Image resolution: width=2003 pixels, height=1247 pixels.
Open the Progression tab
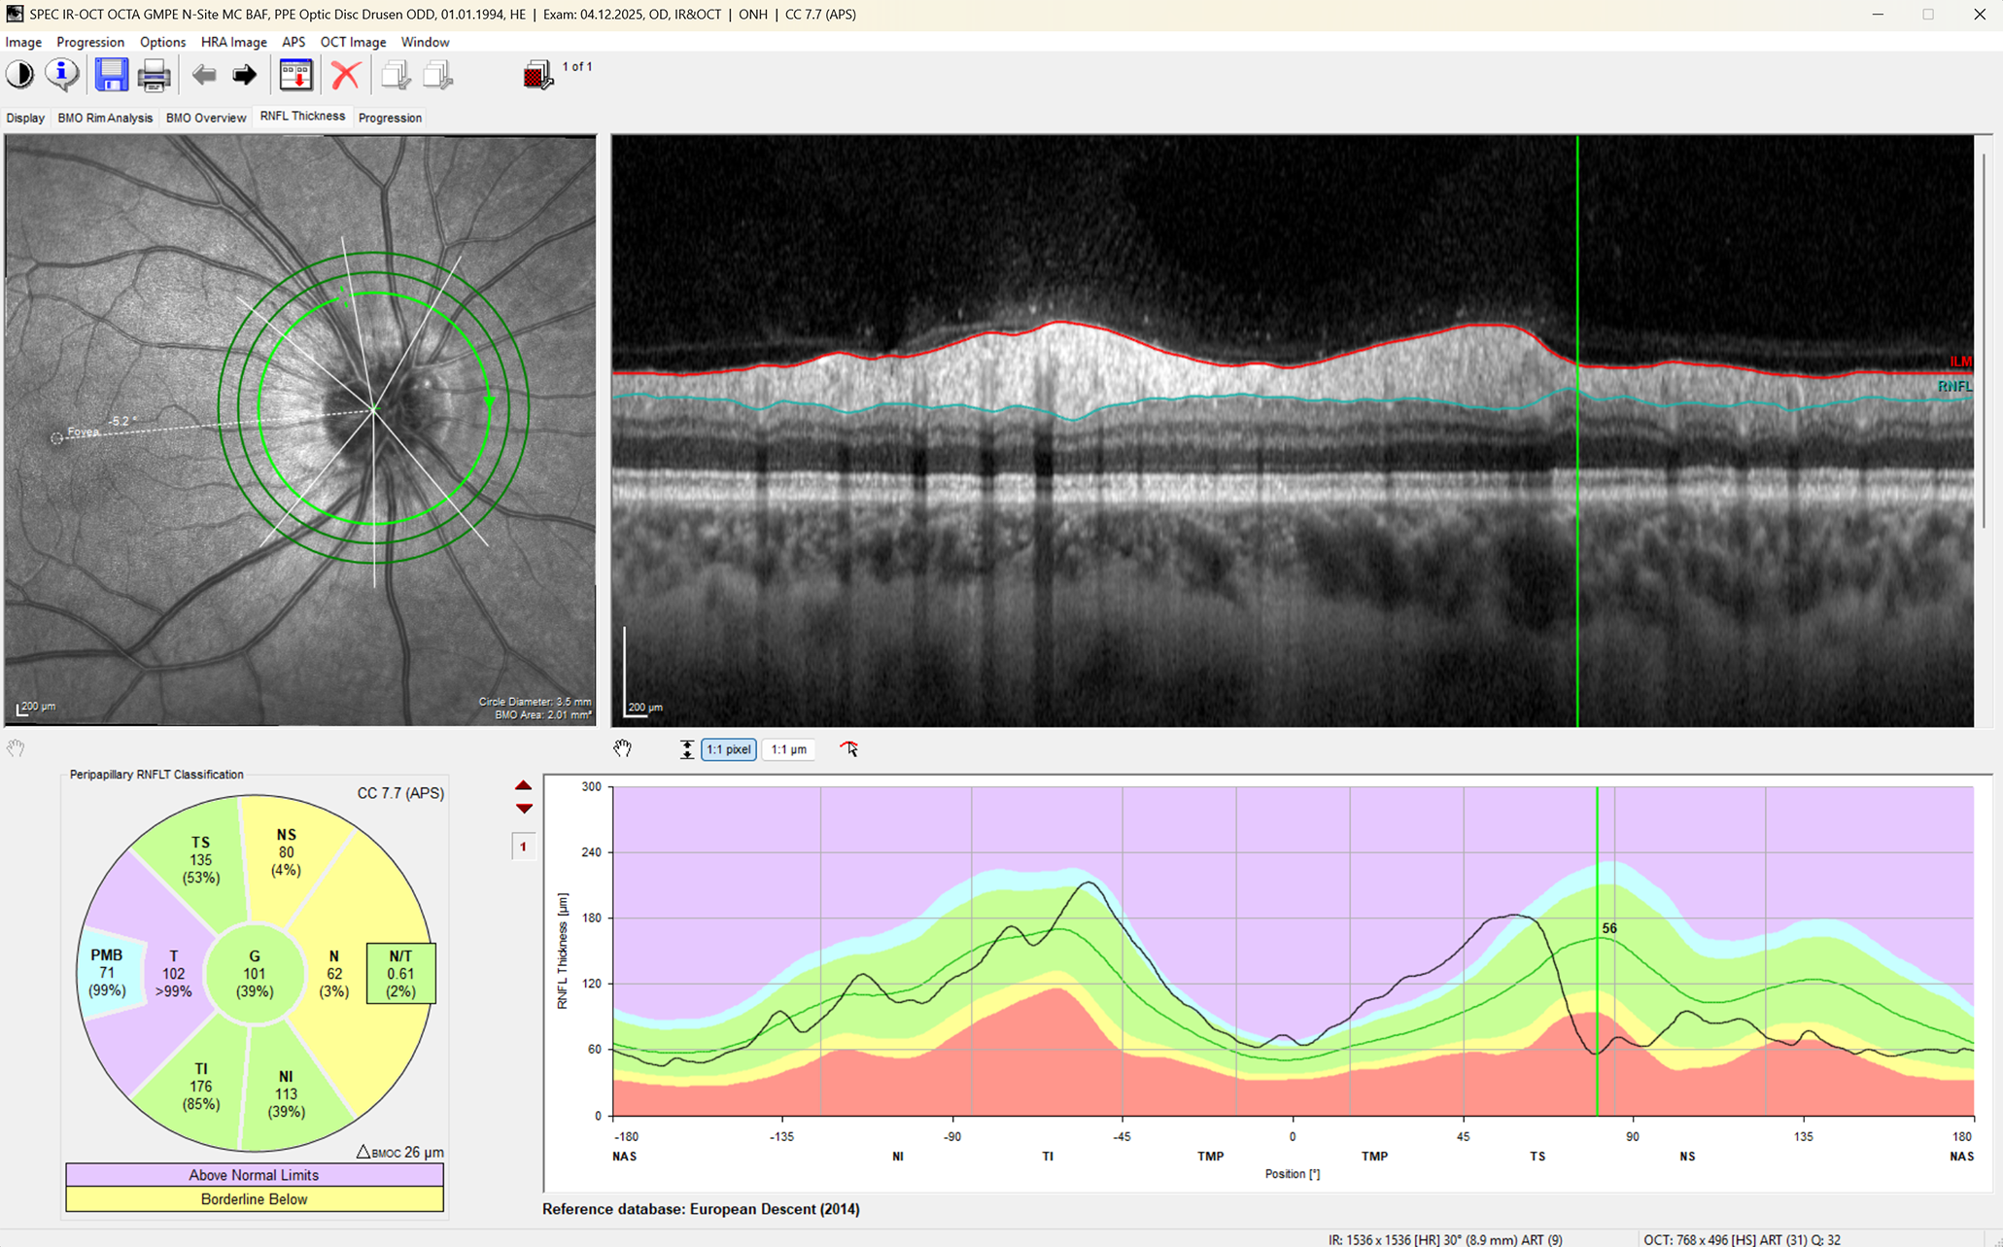click(x=390, y=118)
